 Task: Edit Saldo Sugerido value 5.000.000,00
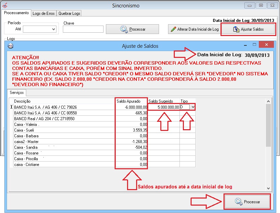pos(164,107)
